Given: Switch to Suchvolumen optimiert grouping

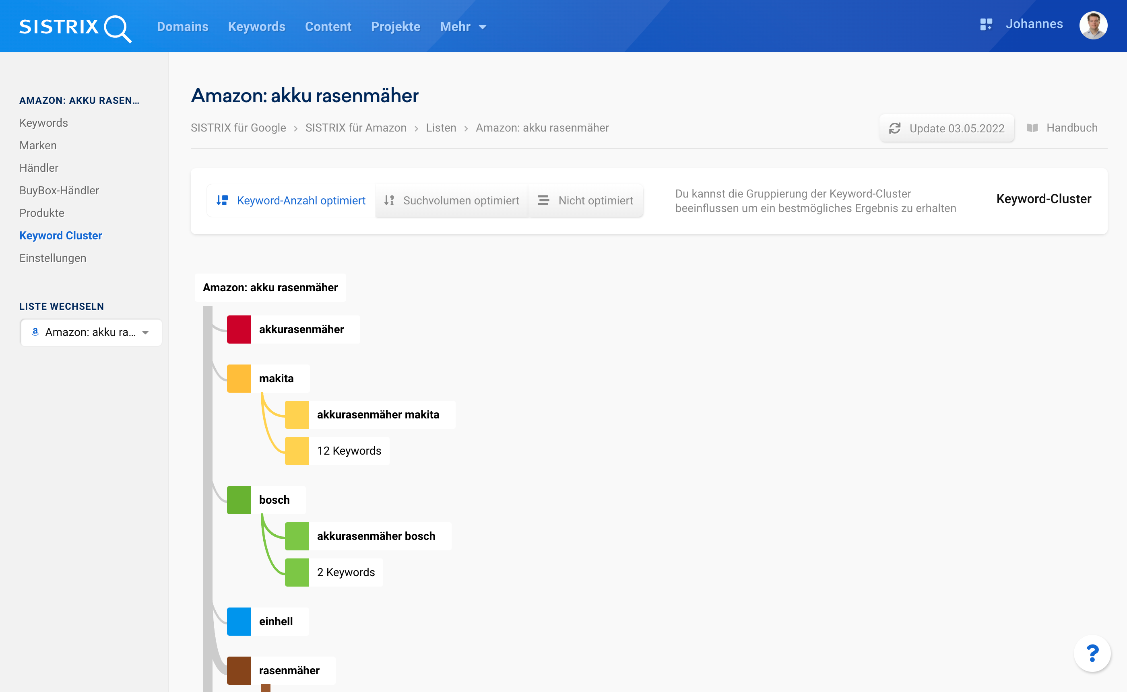Looking at the screenshot, I should click(x=460, y=200).
